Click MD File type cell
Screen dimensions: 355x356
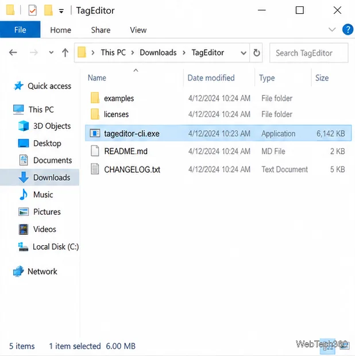tap(273, 151)
